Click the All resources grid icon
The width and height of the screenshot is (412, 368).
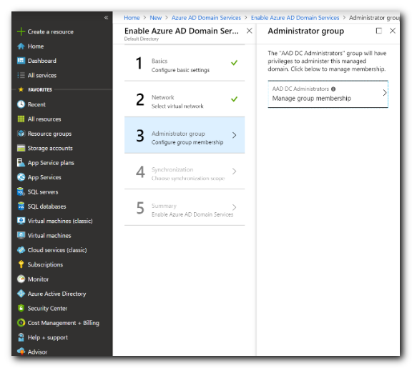(21, 119)
